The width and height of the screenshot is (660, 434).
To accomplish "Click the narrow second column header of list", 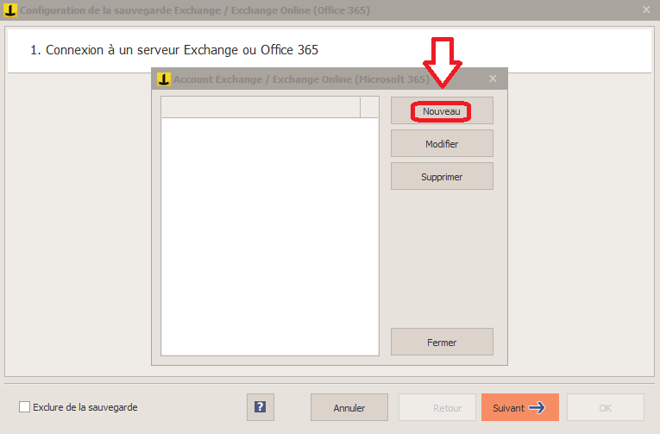I will click(369, 107).
